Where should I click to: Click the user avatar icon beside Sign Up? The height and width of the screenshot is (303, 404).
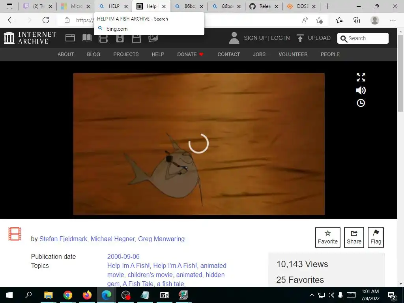pos(234,38)
